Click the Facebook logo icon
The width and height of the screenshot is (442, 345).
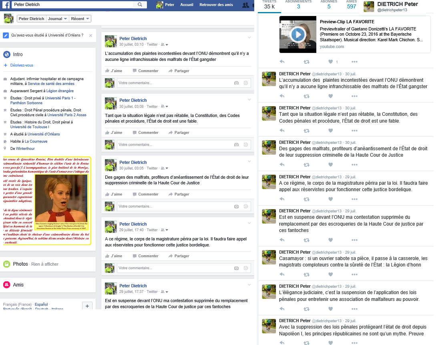click(x=5, y=5)
